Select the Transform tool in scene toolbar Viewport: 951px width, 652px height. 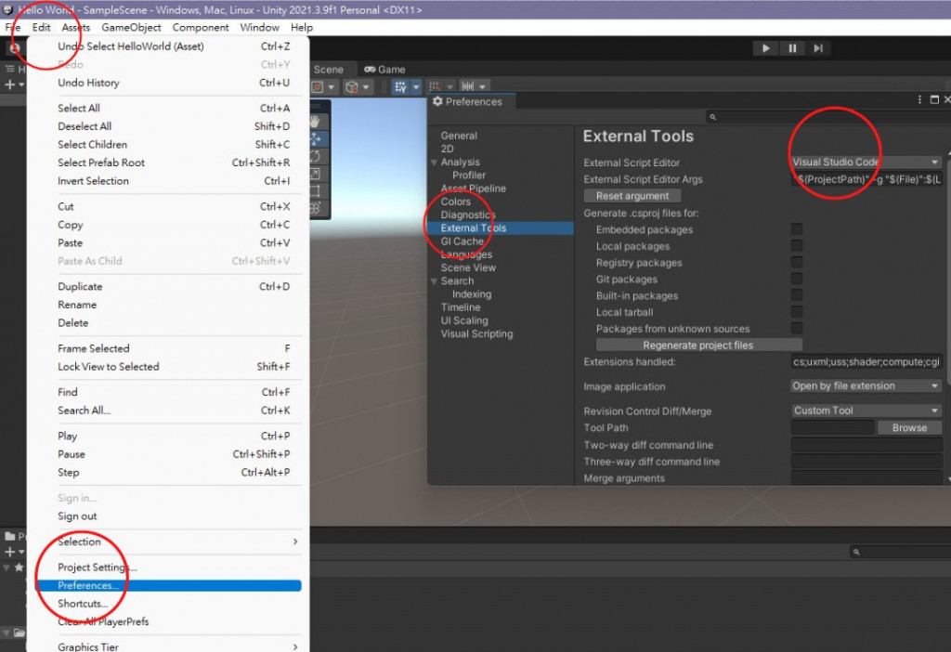316,209
